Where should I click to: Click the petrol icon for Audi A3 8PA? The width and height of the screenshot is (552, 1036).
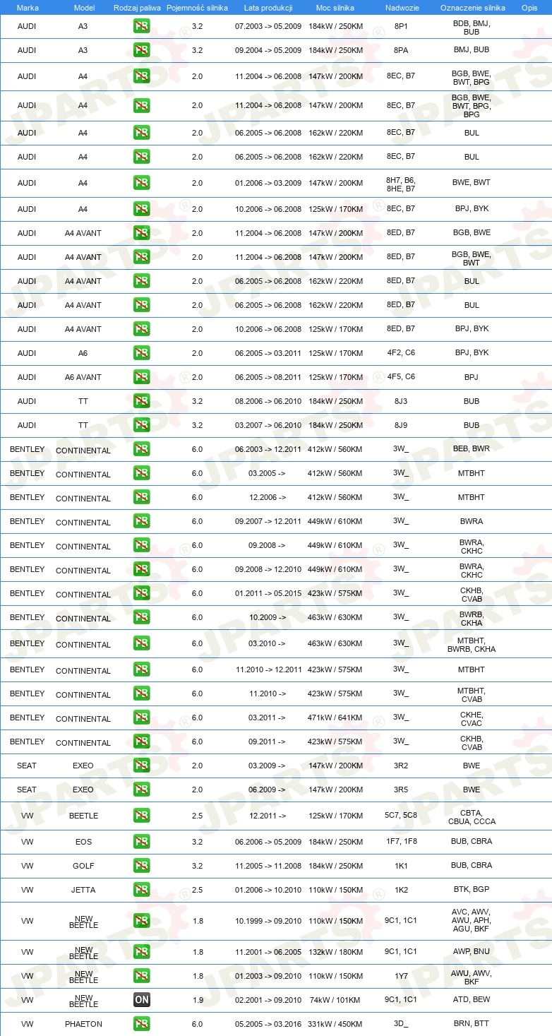(x=141, y=51)
